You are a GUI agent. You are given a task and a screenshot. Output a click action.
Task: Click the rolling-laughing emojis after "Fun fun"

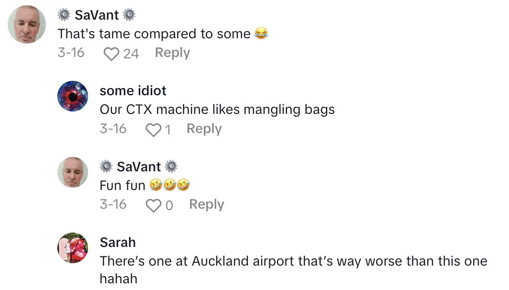[x=170, y=185]
